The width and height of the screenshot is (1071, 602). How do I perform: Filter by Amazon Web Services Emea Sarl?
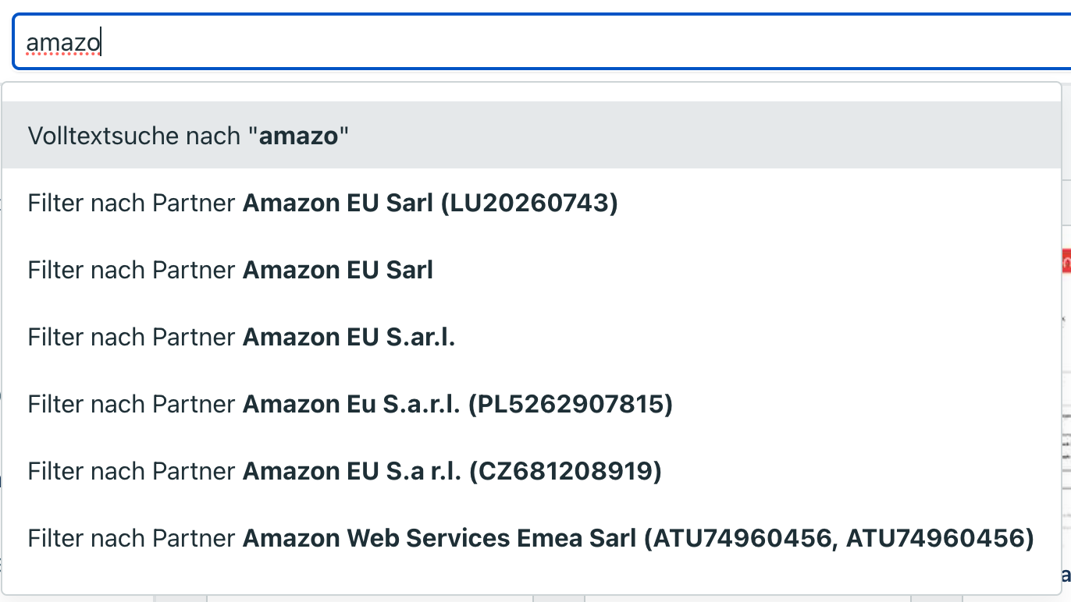(x=531, y=538)
